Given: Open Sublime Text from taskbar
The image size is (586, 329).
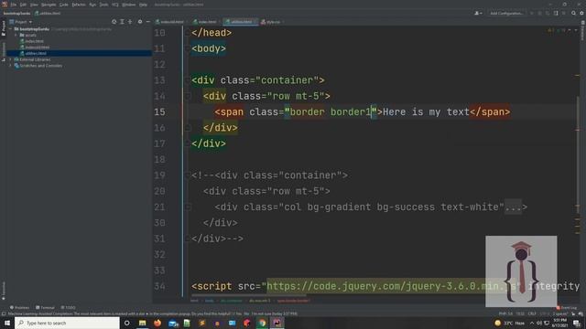Looking at the screenshot, I should click(202, 323).
